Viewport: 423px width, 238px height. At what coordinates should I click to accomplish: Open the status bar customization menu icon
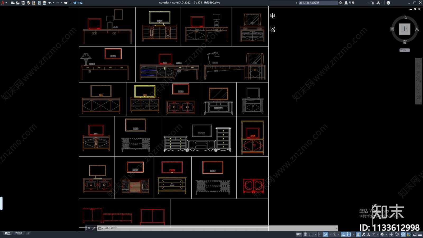tap(420, 234)
